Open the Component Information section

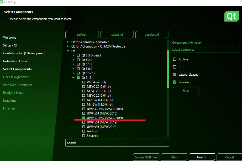coord(205,43)
